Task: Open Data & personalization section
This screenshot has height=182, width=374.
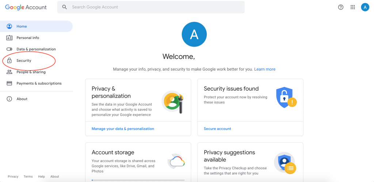Action: (x=36, y=49)
